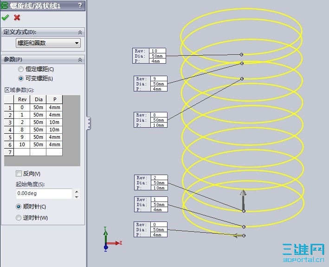Select 可变螺距(L) radio button
The width and height of the screenshot is (329, 267).
[20, 78]
